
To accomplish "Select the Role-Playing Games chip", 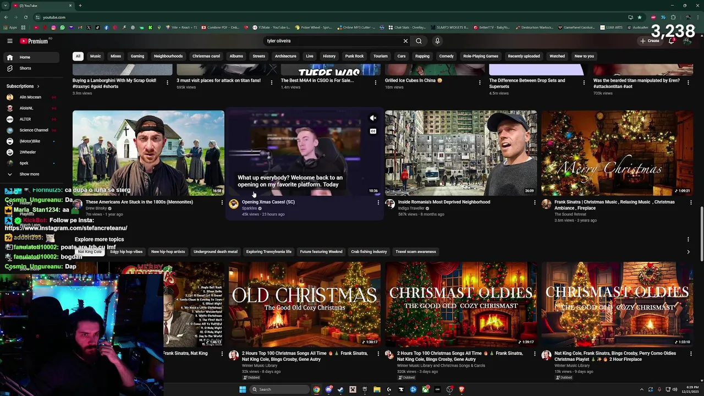I will pos(481,56).
